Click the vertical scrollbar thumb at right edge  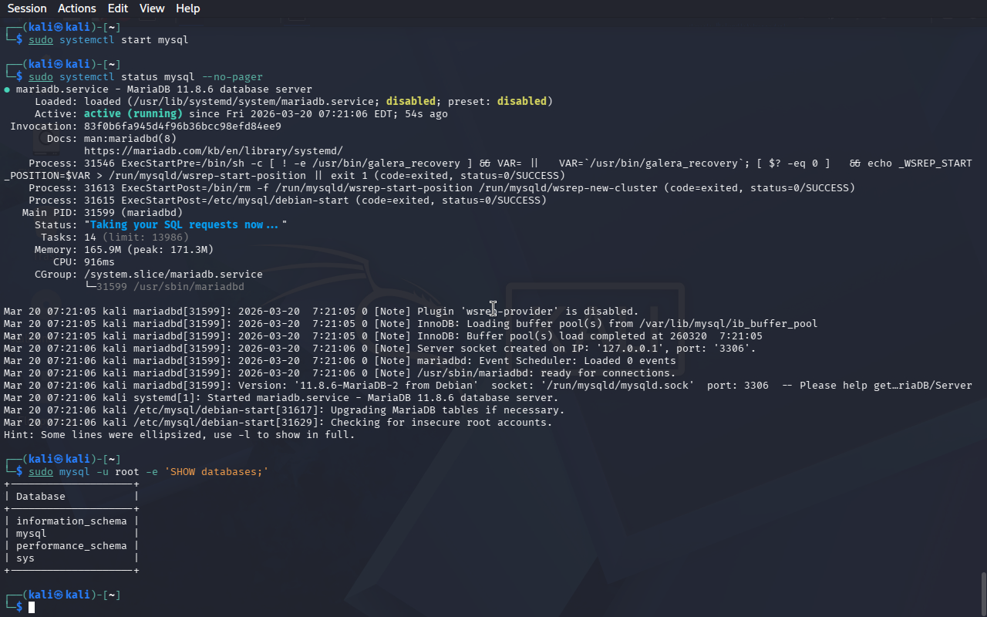click(x=983, y=592)
